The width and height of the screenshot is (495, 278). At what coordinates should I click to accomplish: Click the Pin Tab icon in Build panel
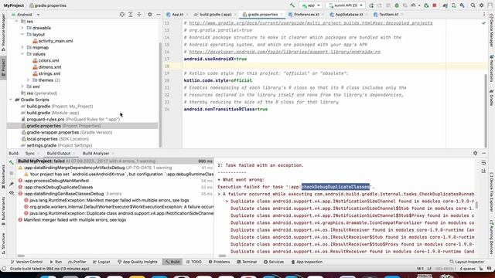pos(12,184)
